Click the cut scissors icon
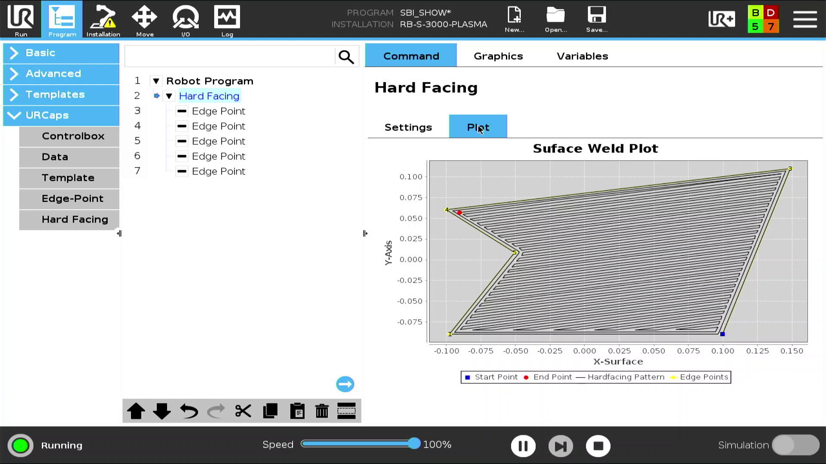The width and height of the screenshot is (826, 464). click(x=243, y=411)
